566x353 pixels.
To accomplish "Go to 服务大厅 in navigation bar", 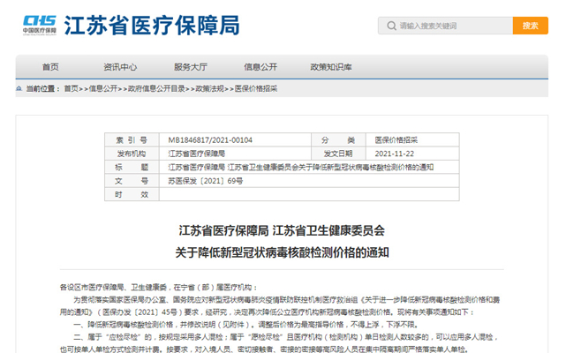I will (x=191, y=67).
